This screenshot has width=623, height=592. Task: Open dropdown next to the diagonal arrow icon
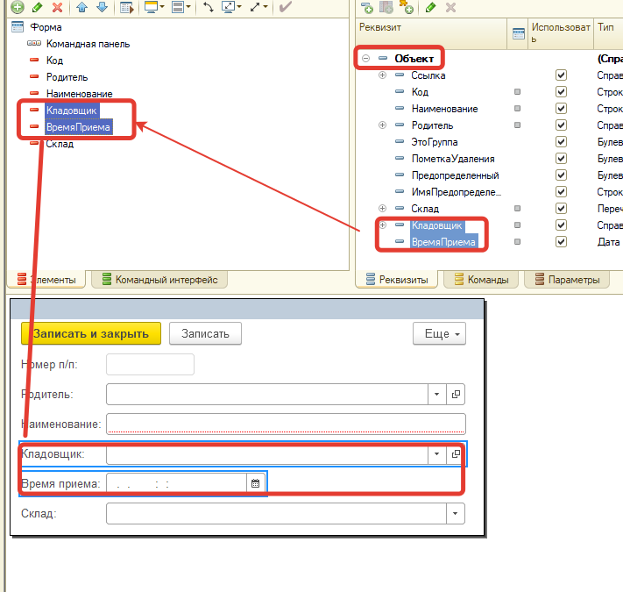265,7
